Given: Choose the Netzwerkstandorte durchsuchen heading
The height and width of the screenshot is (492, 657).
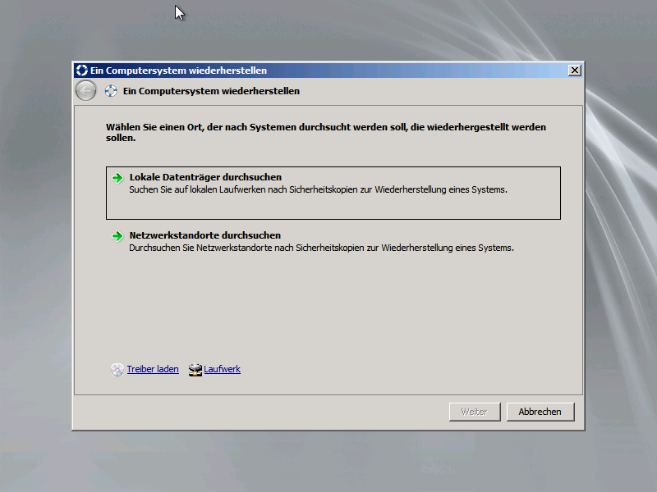Looking at the screenshot, I should (205, 235).
